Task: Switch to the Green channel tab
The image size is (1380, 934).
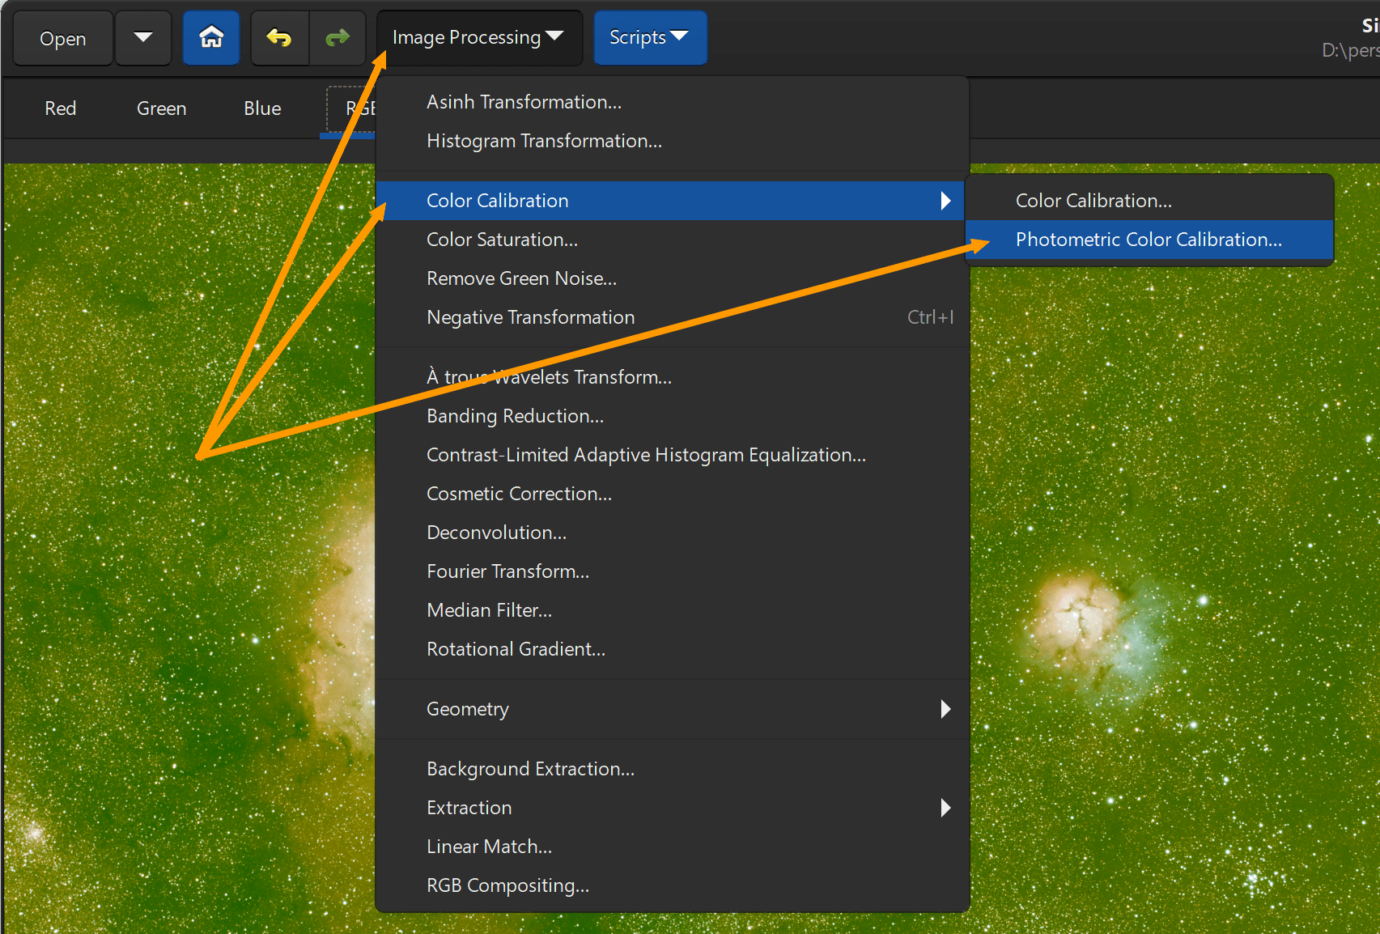Action: [x=161, y=108]
